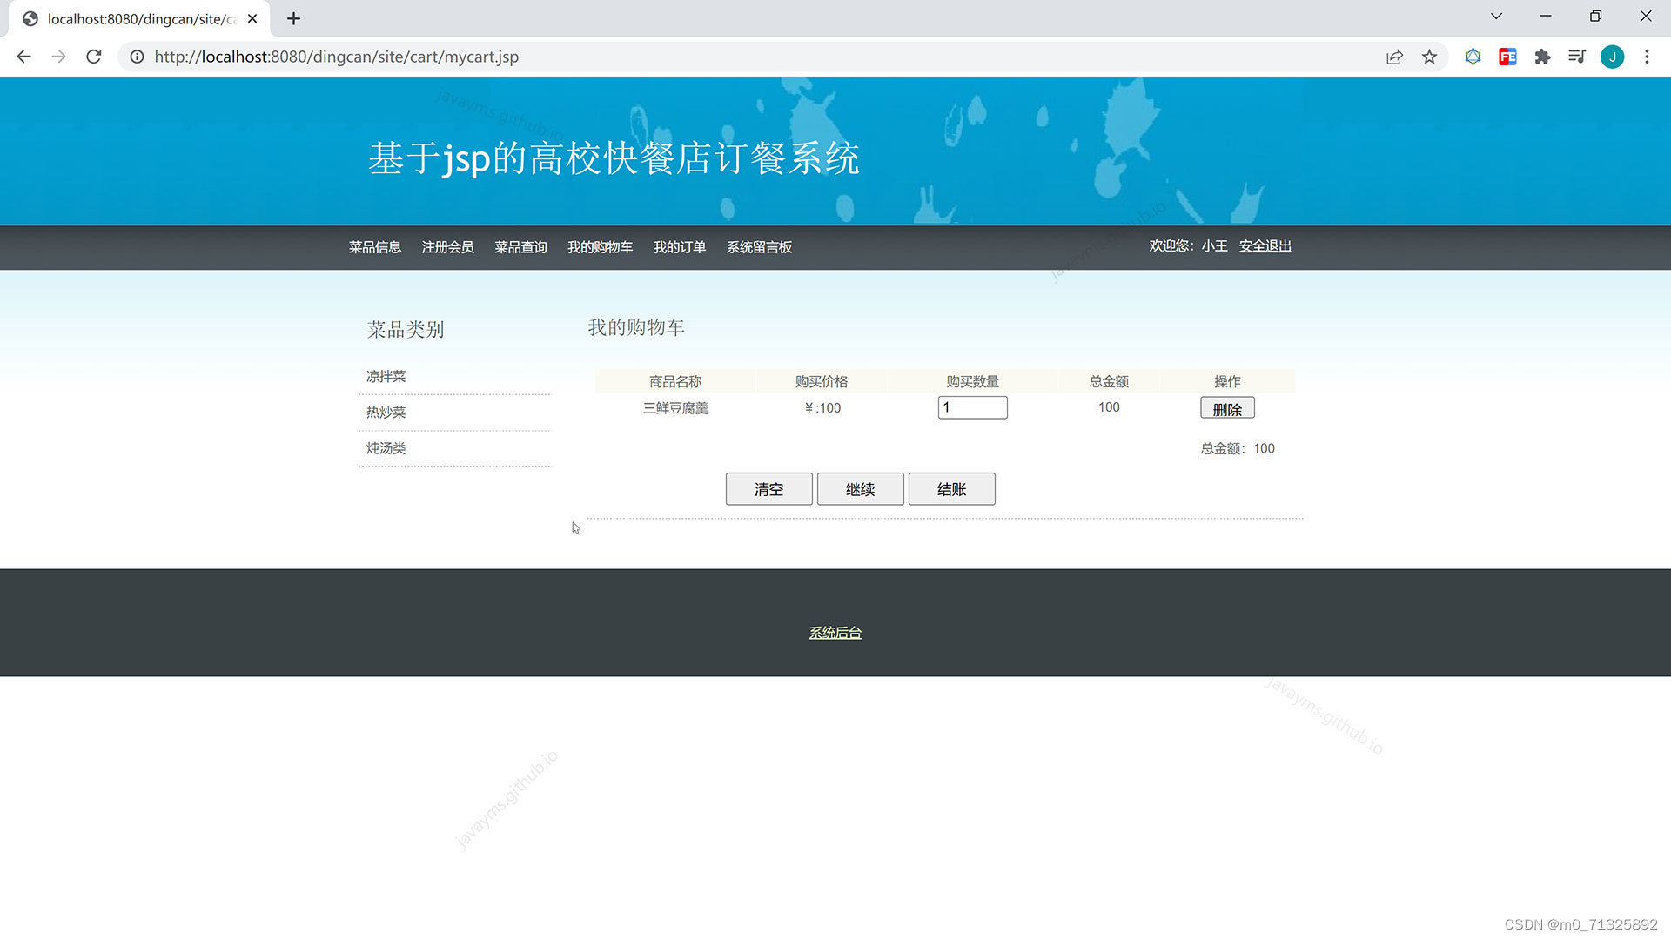This screenshot has height=940, width=1671.
Task: Click the back navigation arrow
Action: [x=23, y=57]
